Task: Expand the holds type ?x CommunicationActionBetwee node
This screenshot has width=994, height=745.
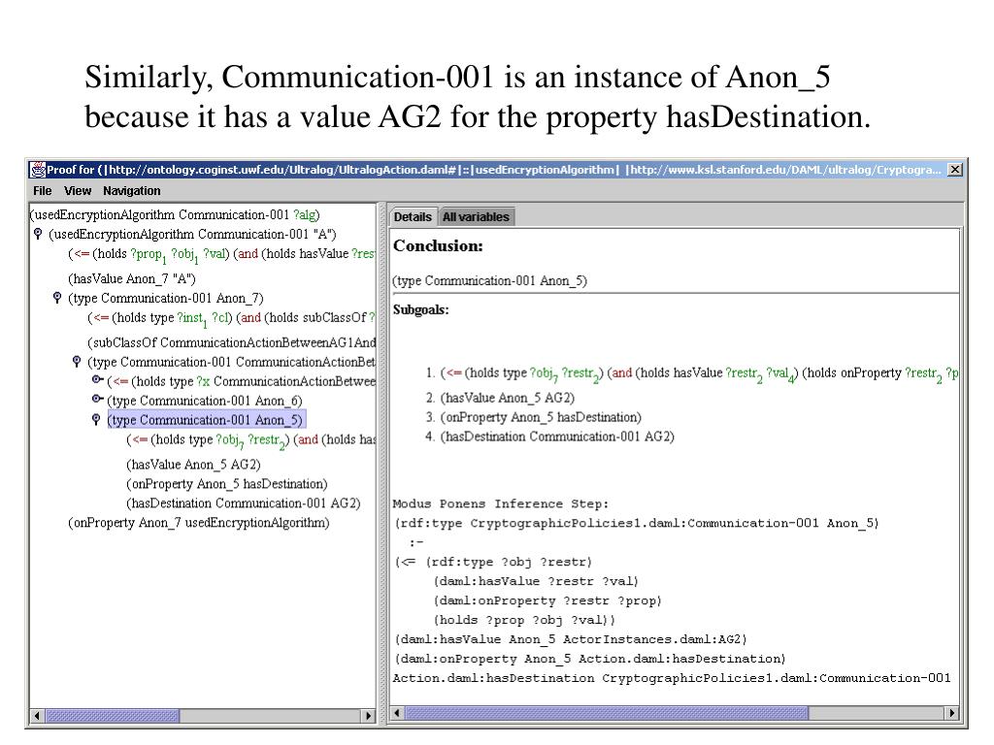Action: pos(97,380)
